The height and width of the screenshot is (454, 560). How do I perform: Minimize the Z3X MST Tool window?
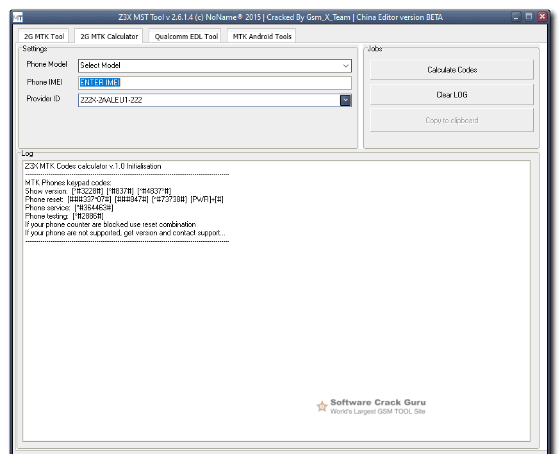(x=516, y=17)
